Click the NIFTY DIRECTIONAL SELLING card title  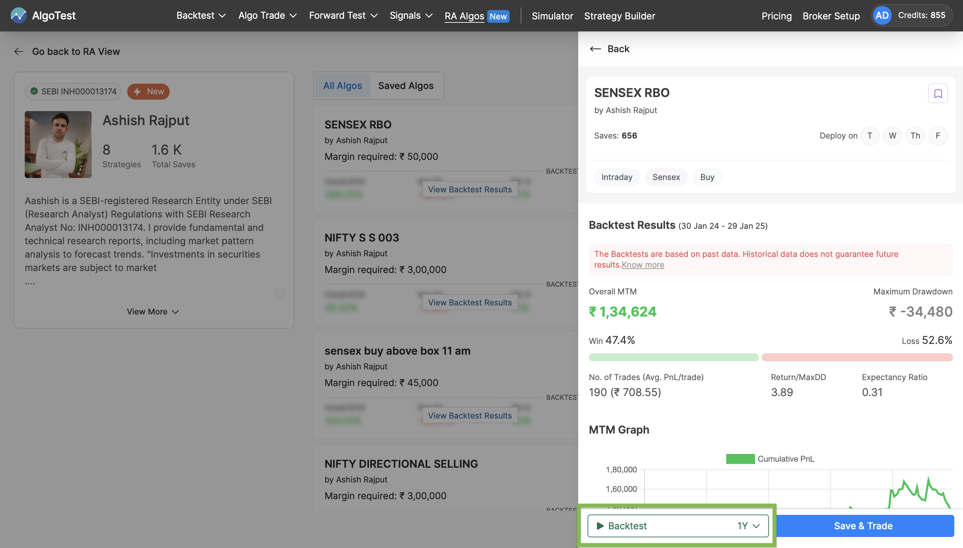click(x=401, y=464)
